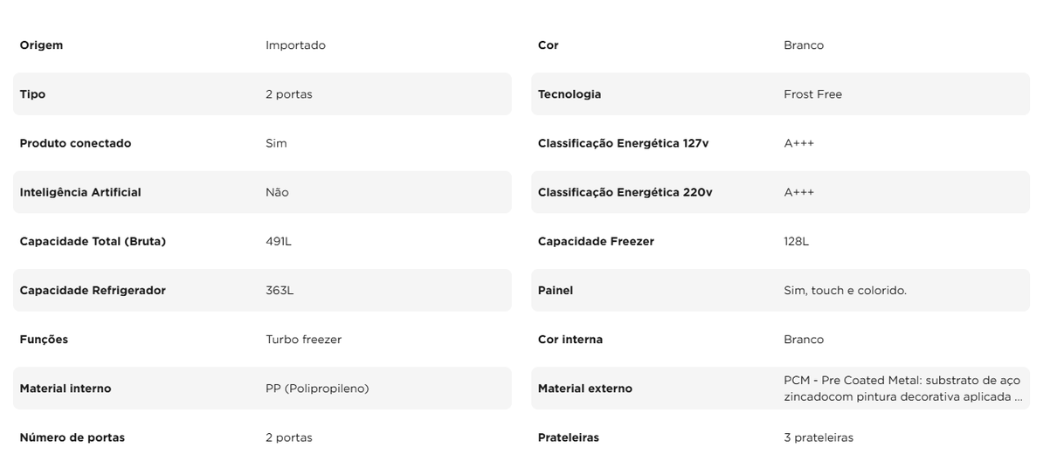Click the 'Turbo freezer' function value
The image size is (1057, 461).
(303, 340)
